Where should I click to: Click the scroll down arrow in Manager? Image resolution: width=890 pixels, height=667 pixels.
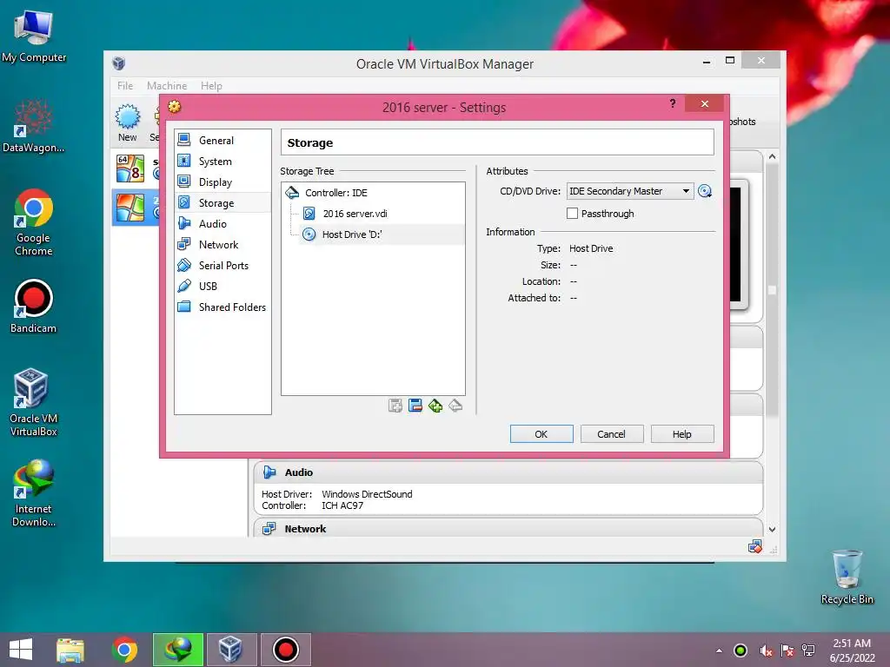tap(772, 529)
